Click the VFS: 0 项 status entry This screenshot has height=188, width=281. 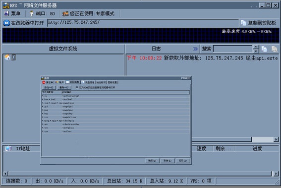[201, 181]
